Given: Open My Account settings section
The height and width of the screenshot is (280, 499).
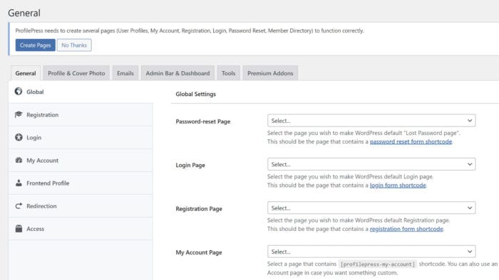Looking at the screenshot, I should click(x=81, y=161).
